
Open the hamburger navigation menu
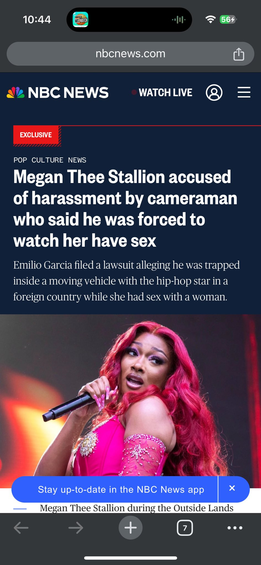(244, 92)
